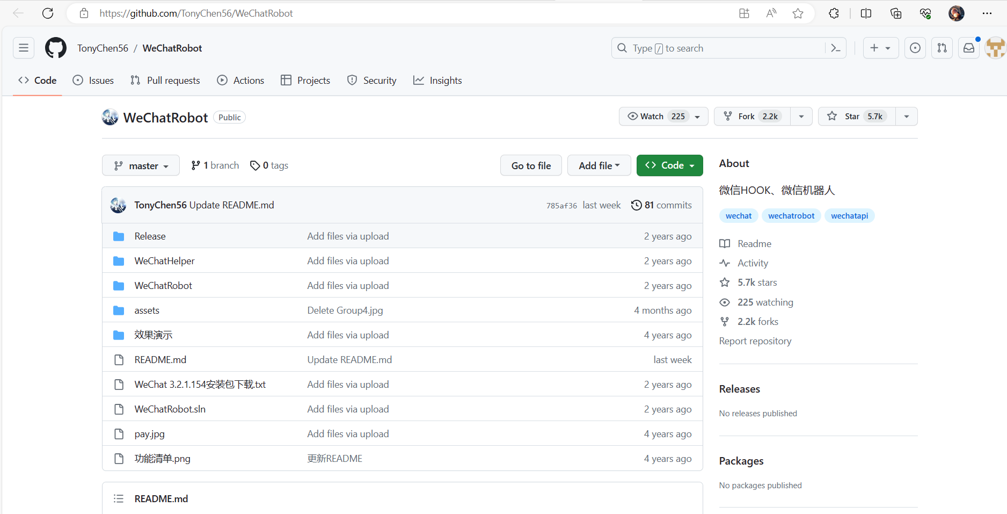Switch to the Pull requests tab

(x=165, y=81)
